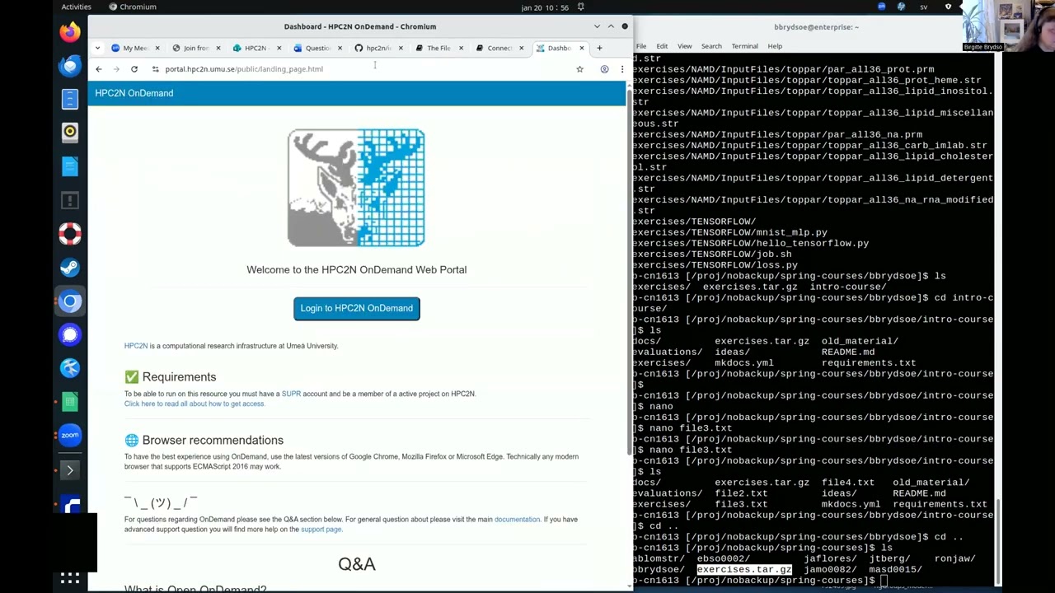Open LibreOffice Calc green icon in dock
Viewport: 1055px width, 593px height.
tap(70, 402)
